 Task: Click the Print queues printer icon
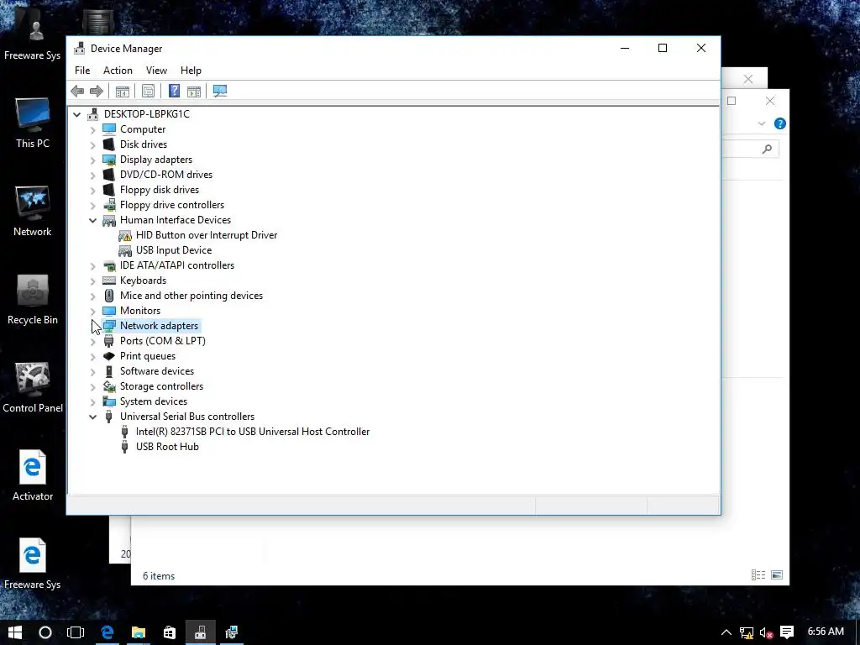(109, 356)
